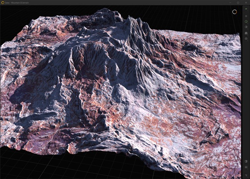Close the Gaea application window
Viewport: 250px width, 179px height.
(x=246, y=2)
